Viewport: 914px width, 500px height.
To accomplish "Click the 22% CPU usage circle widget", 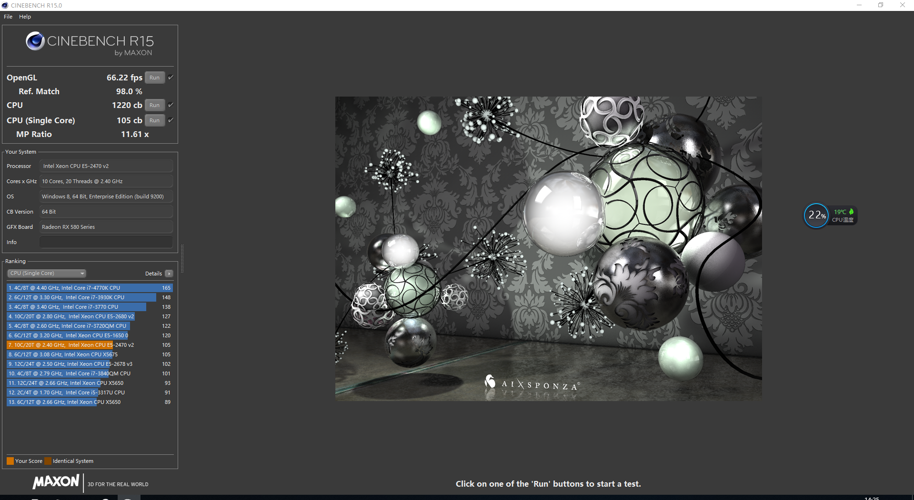I will (x=816, y=216).
